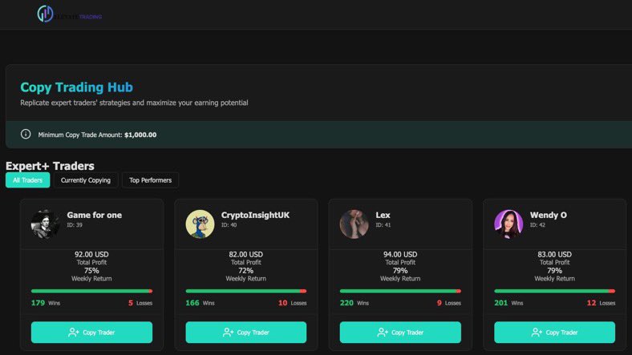Click the Lex trader name

tap(383, 215)
